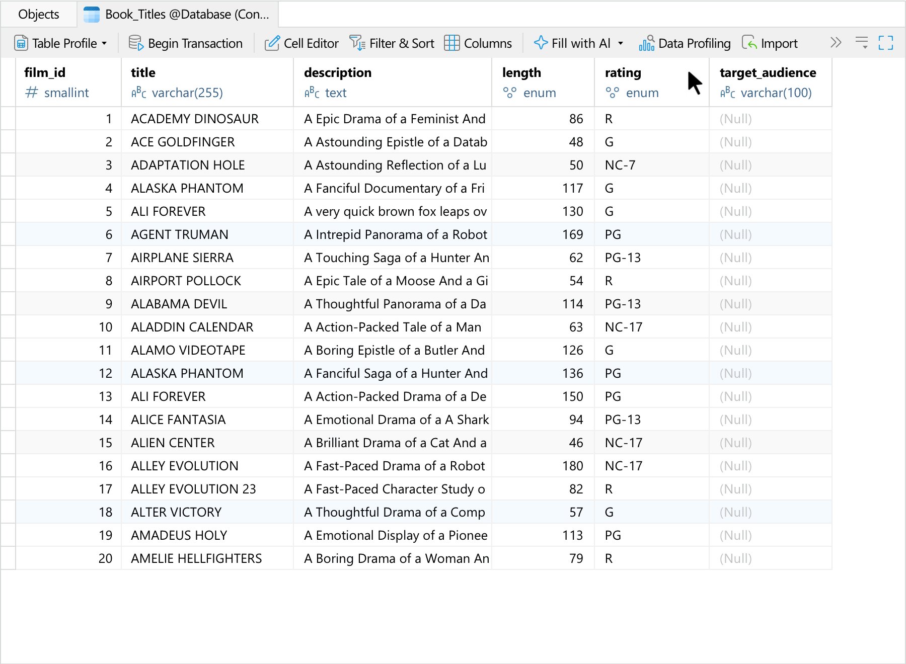This screenshot has height=664, width=906.
Task: Open the Data Profiling chart icon
Action: tap(647, 43)
